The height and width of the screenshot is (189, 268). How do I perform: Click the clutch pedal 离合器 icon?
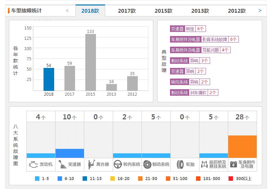click(x=92, y=164)
